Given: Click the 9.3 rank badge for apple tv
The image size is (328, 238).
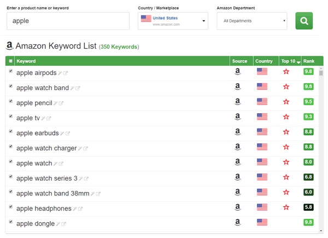Looking at the screenshot, I should (x=308, y=117).
